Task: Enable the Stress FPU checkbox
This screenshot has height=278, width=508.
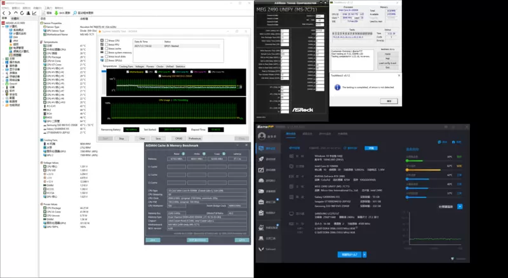Action: coord(106,44)
